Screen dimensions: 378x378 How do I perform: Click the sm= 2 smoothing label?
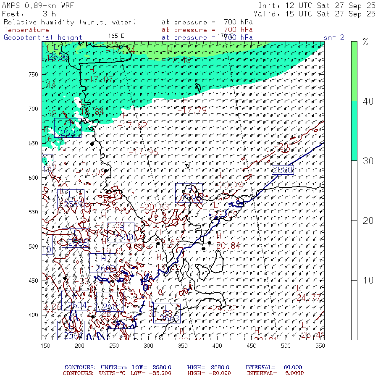[334, 37]
